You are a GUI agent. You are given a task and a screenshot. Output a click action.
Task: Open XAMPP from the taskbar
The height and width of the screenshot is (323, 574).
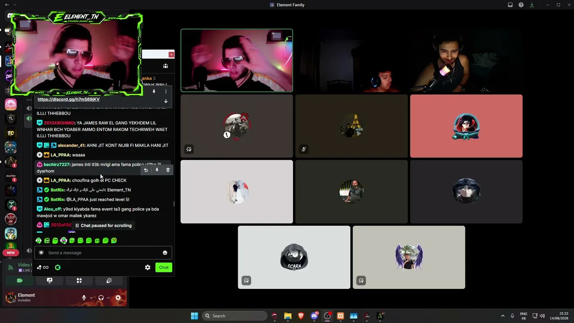pos(340,316)
